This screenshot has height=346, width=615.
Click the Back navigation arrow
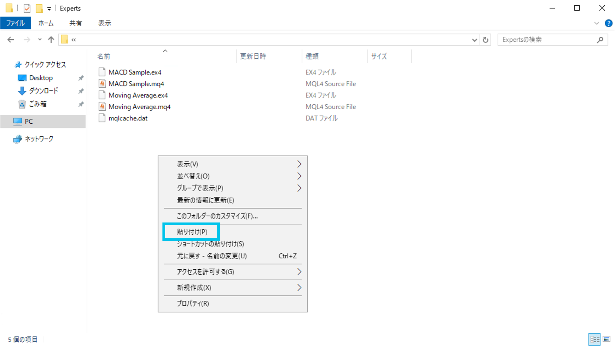[x=11, y=40]
